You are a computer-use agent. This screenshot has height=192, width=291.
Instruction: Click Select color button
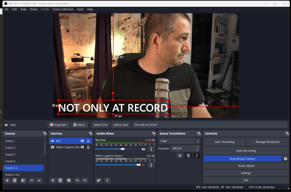121,125
